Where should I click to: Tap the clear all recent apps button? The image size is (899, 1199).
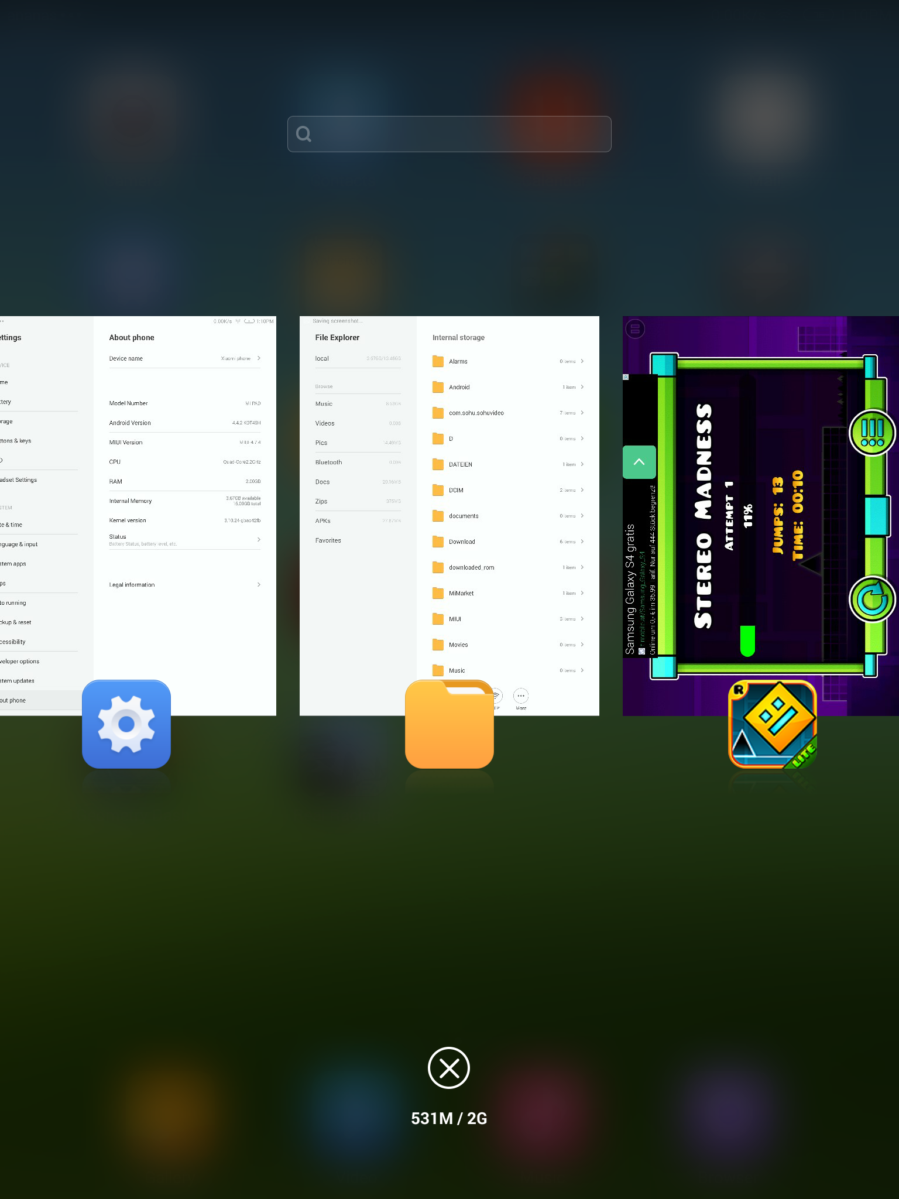pos(449,1068)
